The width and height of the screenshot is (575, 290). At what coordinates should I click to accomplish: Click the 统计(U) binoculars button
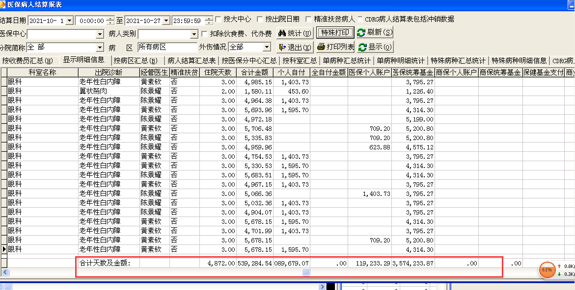pos(295,33)
